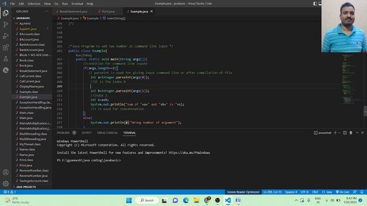Click Screen Reader Optimized status item

click(243, 192)
